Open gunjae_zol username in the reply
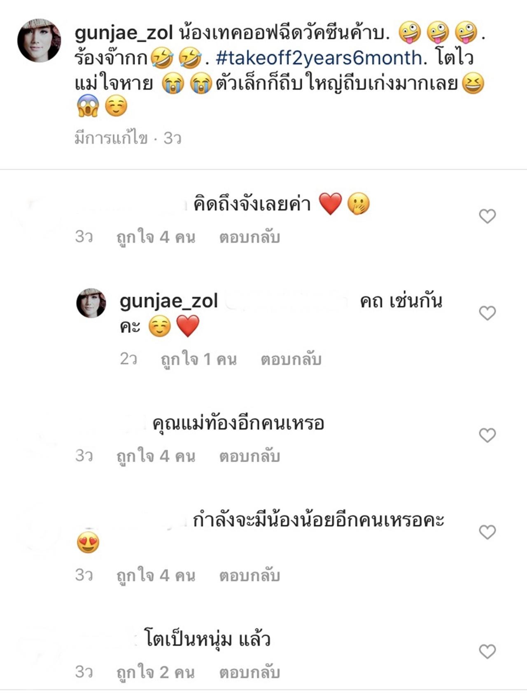The width and height of the screenshot is (527, 693). click(168, 301)
